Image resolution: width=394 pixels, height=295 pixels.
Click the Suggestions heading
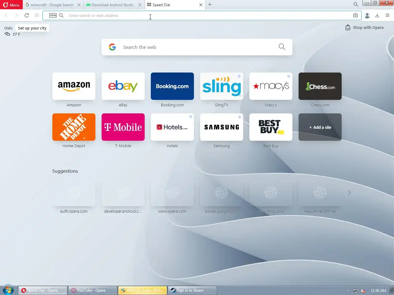[65, 171]
